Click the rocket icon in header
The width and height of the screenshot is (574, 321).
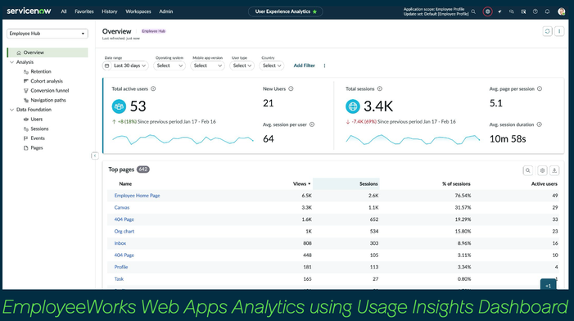[x=499, y=11]
